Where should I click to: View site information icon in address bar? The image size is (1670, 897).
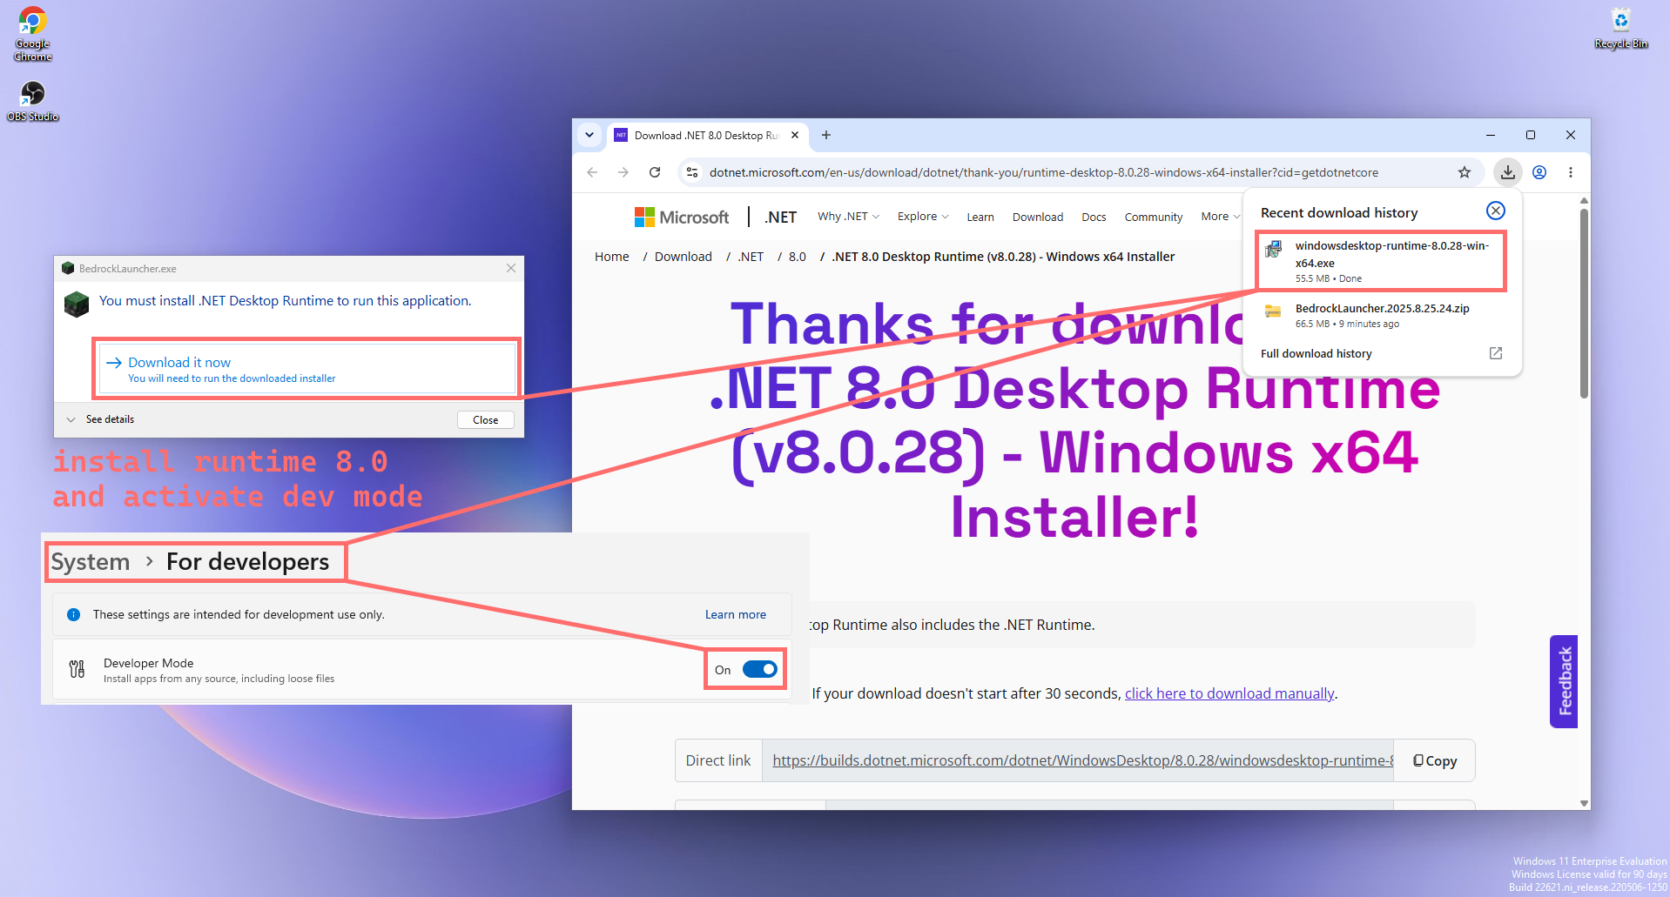tap(692, 172)
